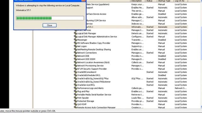Click the Network Provisioning Service icon
The image size is (202, 113).
coord(75,66)
